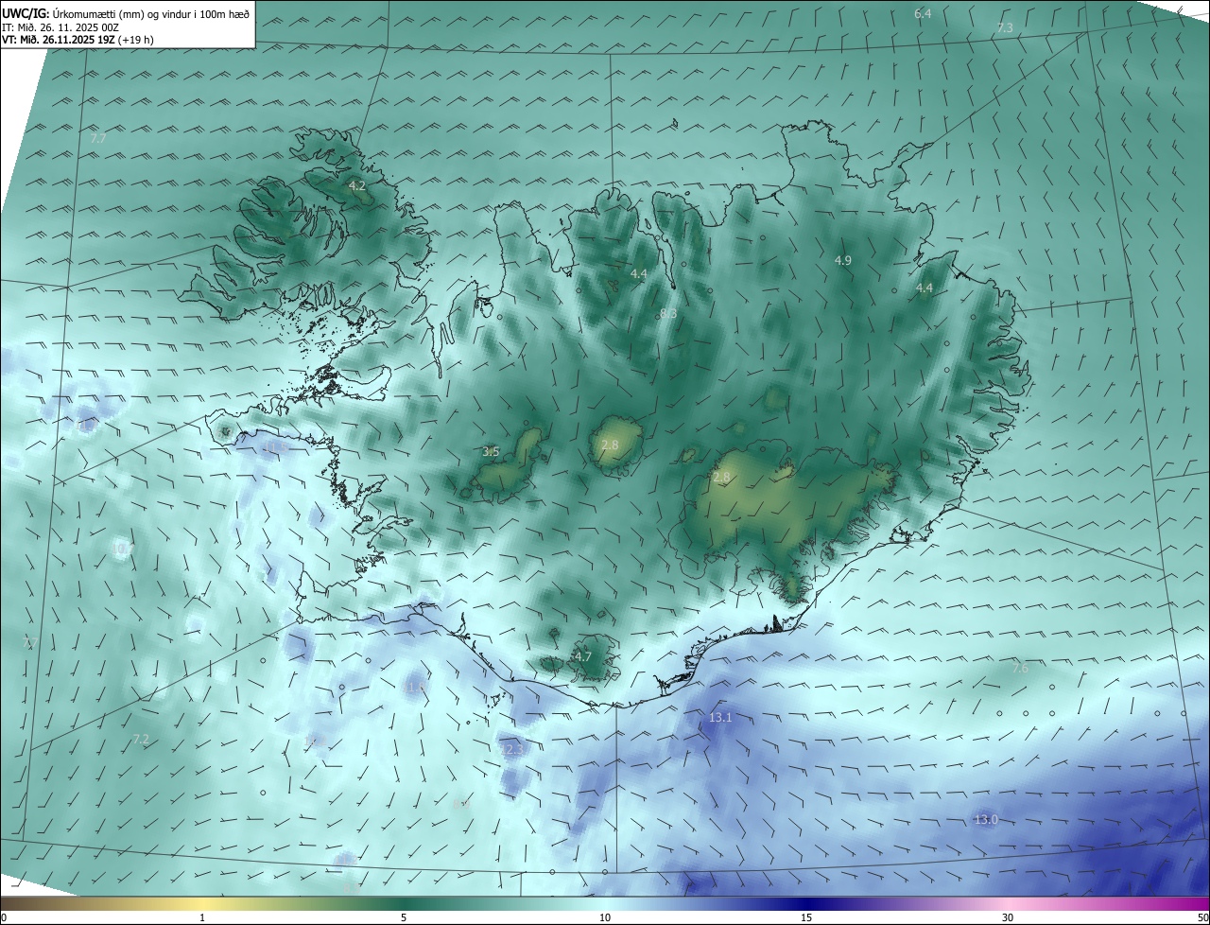1210x925 pixels.
Task: Click the 4.2 value on the Westfjords
Action: tap(356, 186)
